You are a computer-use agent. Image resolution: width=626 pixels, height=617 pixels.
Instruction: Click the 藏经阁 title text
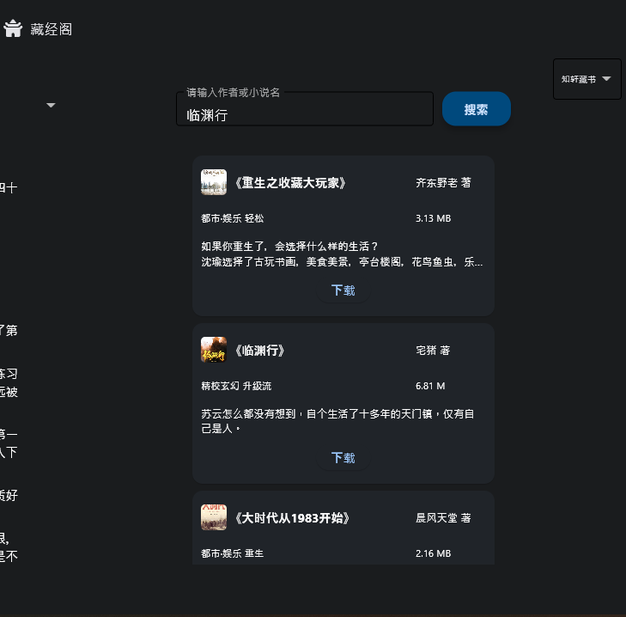point(52,29)
